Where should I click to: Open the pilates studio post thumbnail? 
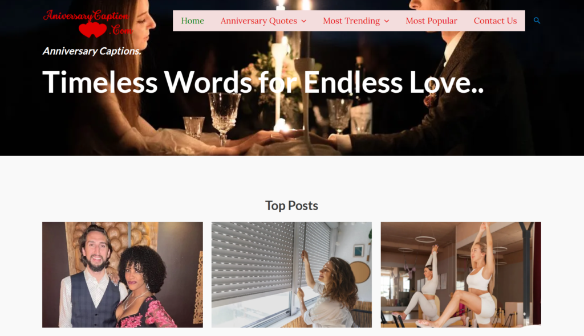[461, 274]
